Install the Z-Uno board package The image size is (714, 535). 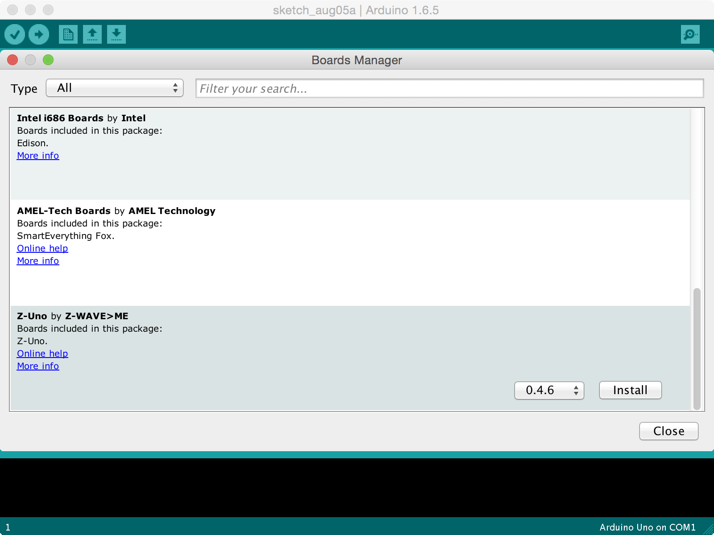(x=630, y=391)
